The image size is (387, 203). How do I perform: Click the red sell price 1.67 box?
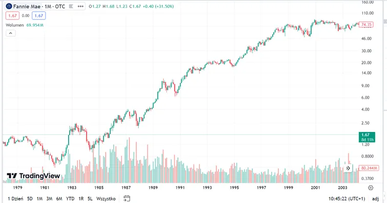pyautogui.click(x=12, y=15)
